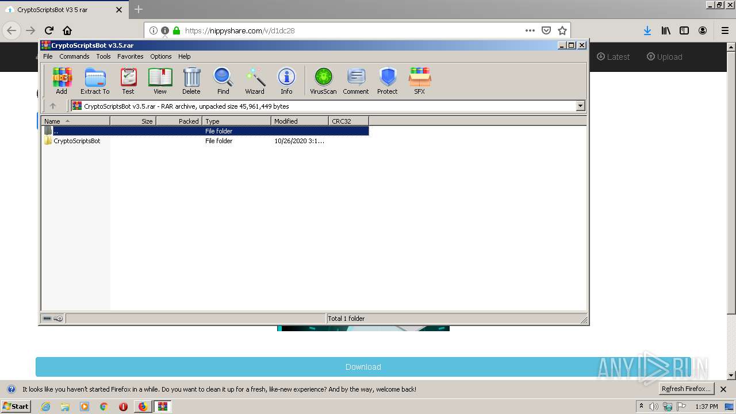Click the taskbar volume icon
736x414 pixels.
pyautogui.click(x=654, y=407)
